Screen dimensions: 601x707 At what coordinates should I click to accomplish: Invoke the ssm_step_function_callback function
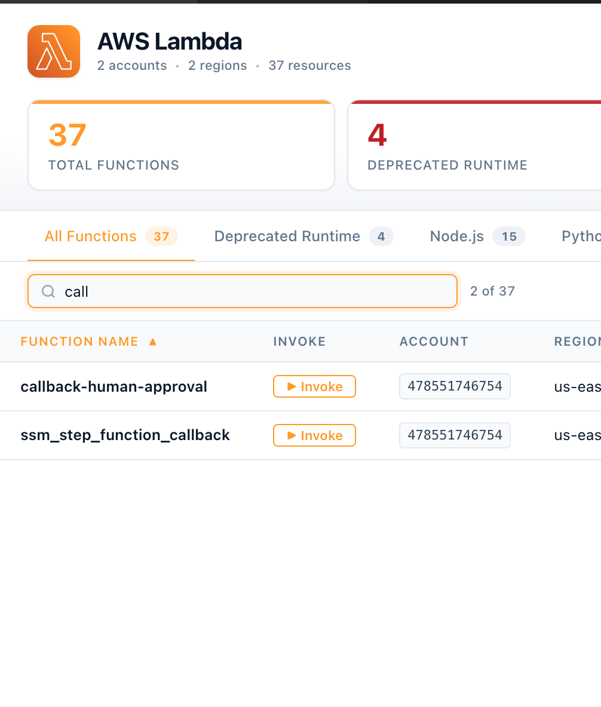(x=314, y=435)
